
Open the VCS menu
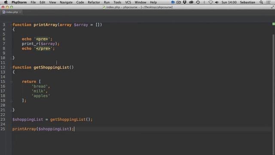coord(128,2)
